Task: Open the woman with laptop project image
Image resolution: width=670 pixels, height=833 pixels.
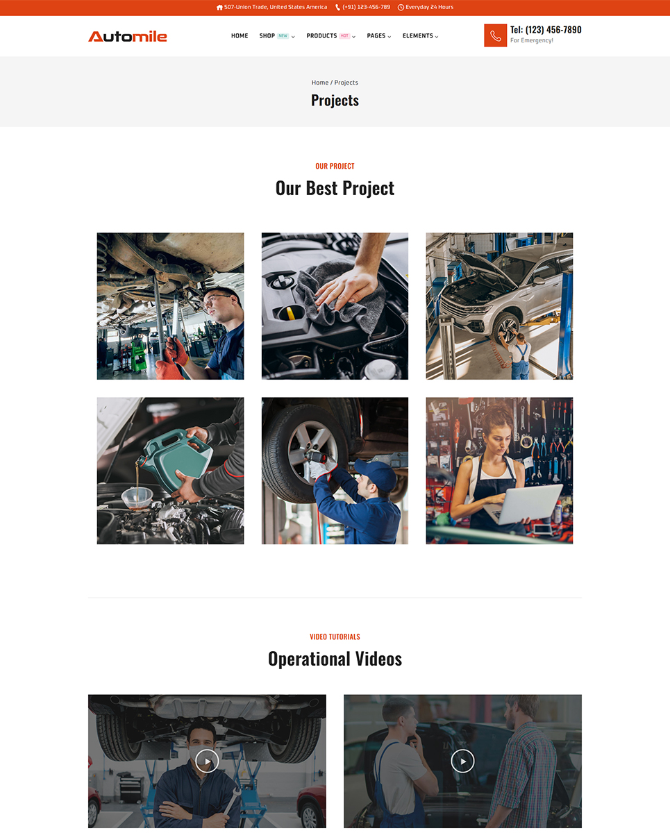Action: (499, 471)
